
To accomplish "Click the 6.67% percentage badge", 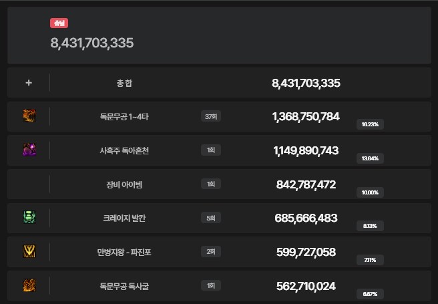I will tap(369, 293).
